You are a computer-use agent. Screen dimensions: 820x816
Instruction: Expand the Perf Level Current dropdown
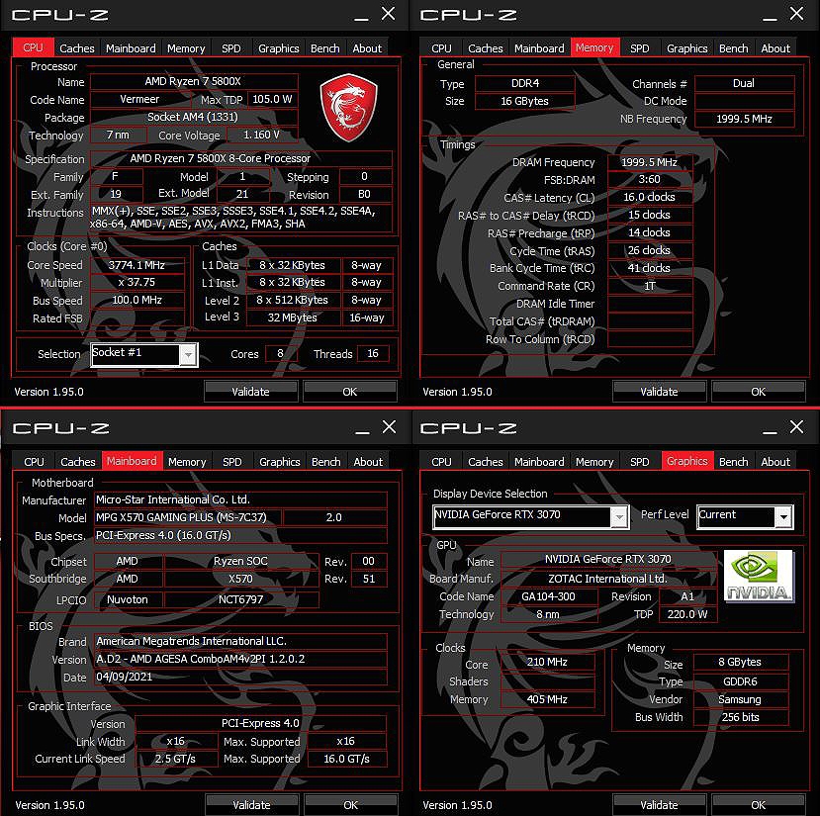click(x=783, y=517)
